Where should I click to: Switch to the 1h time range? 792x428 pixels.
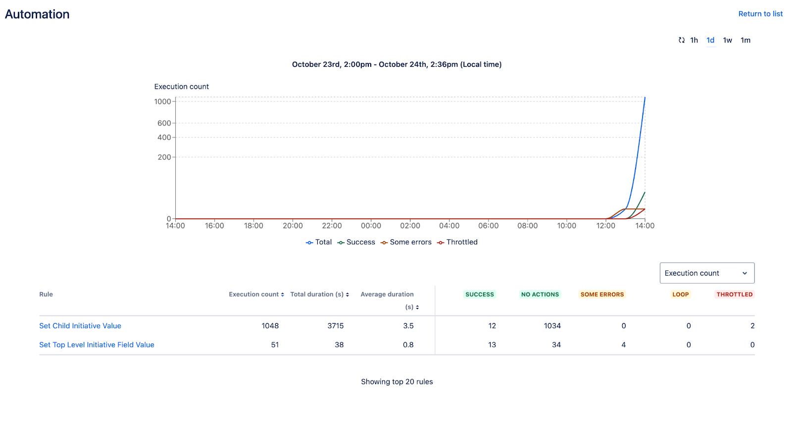694,41
